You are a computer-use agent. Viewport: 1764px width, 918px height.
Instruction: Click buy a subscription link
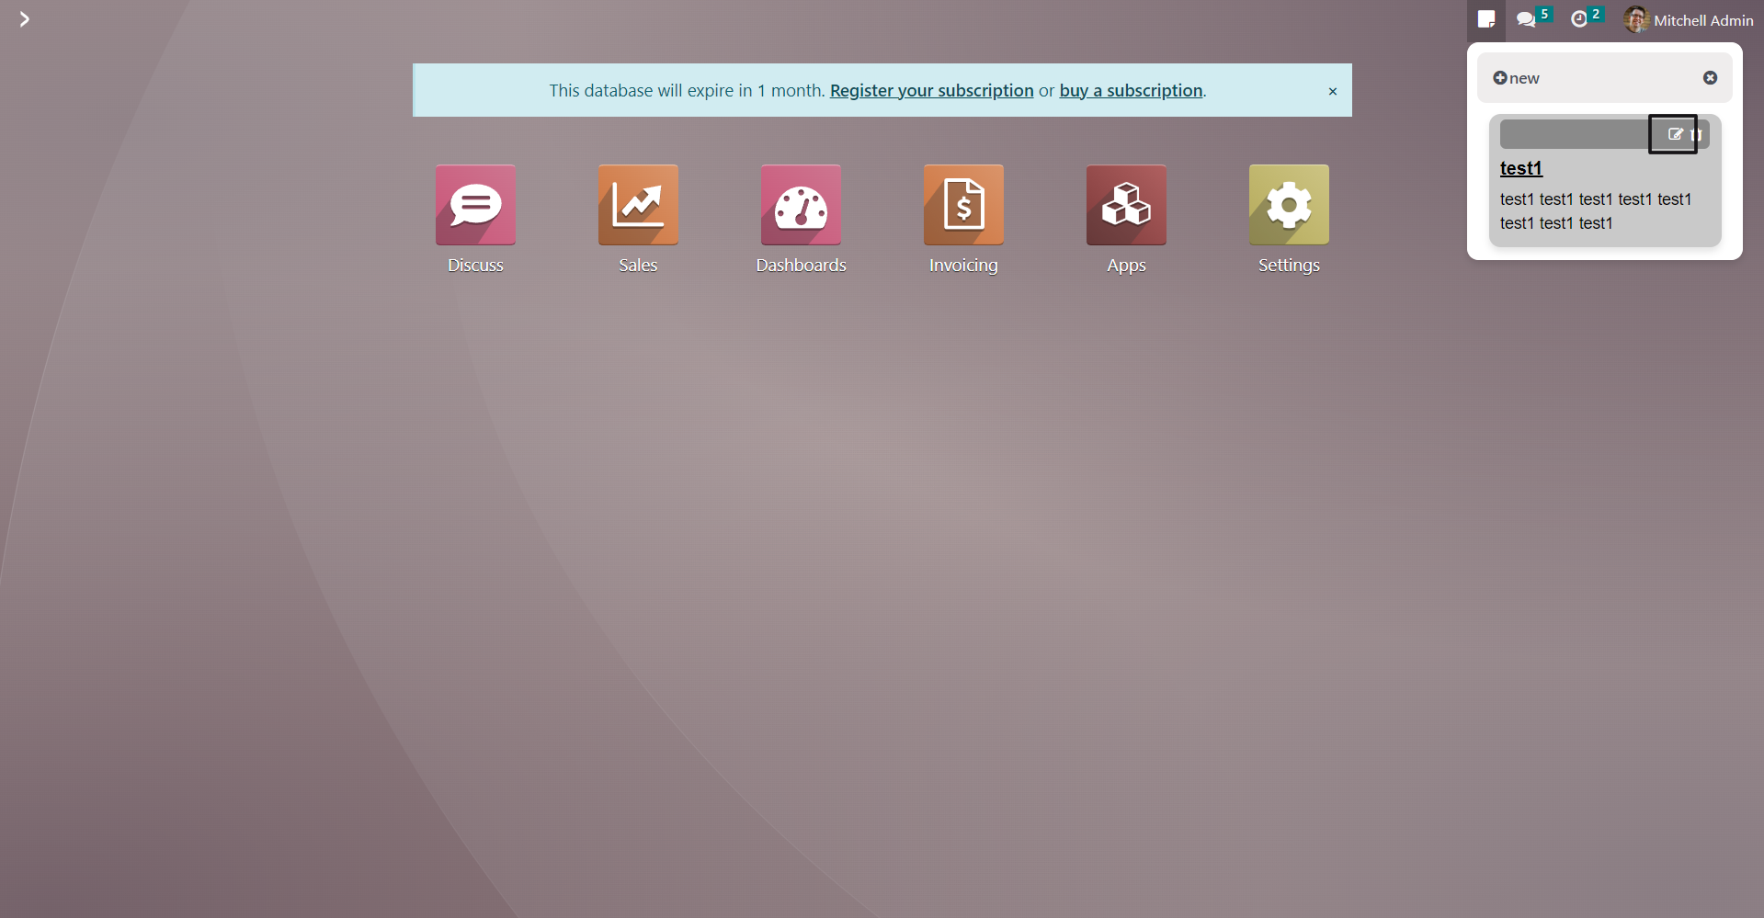click(1131, 90)
